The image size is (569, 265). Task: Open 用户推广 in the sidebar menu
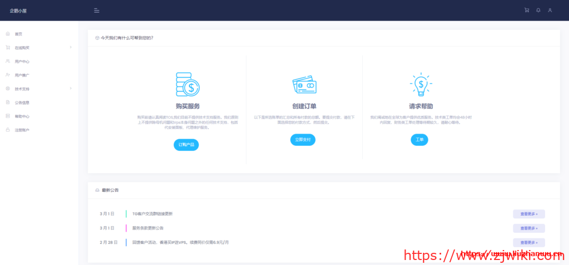[22, 75]
